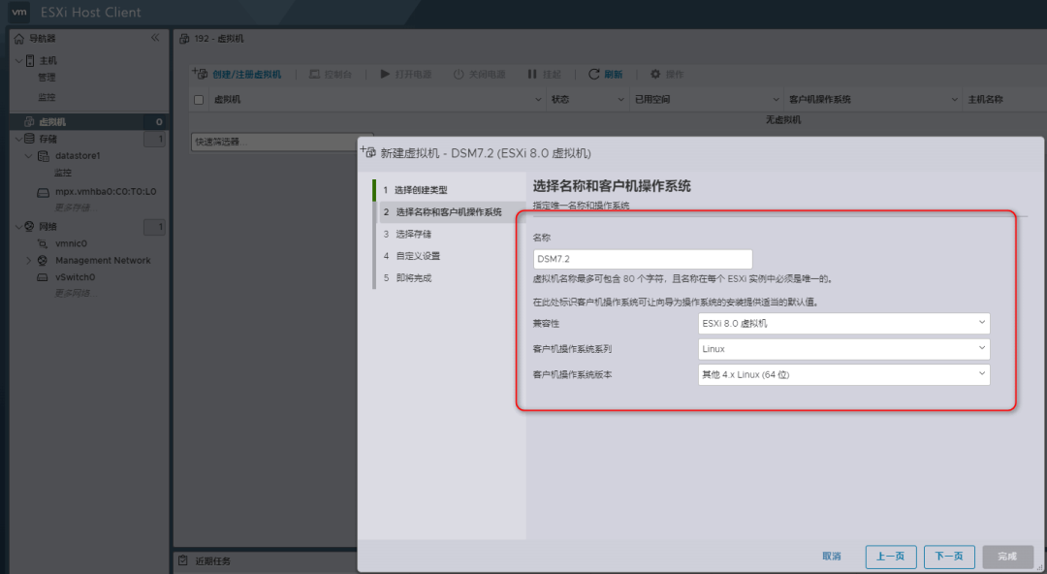Collapse the navigator panel with double chevron
The width and height of the screenshot is (1047, 574).
155,38
